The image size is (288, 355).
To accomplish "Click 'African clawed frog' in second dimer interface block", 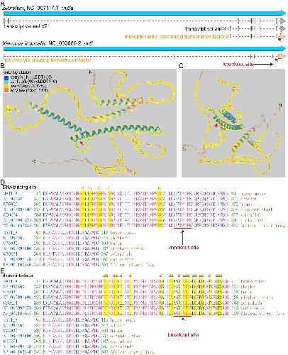I will point(132,352).
